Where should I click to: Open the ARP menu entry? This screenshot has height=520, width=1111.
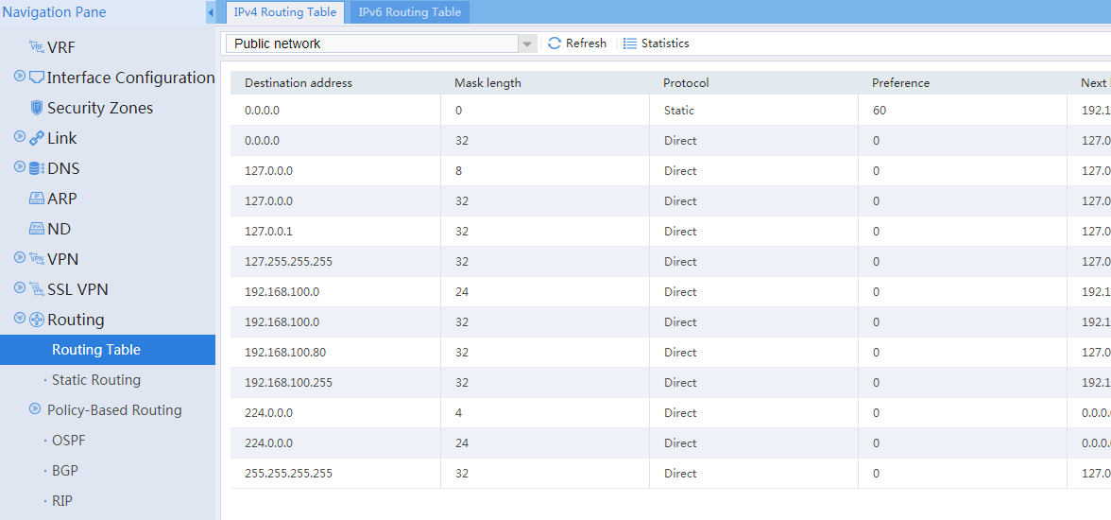tap(62, 199)
